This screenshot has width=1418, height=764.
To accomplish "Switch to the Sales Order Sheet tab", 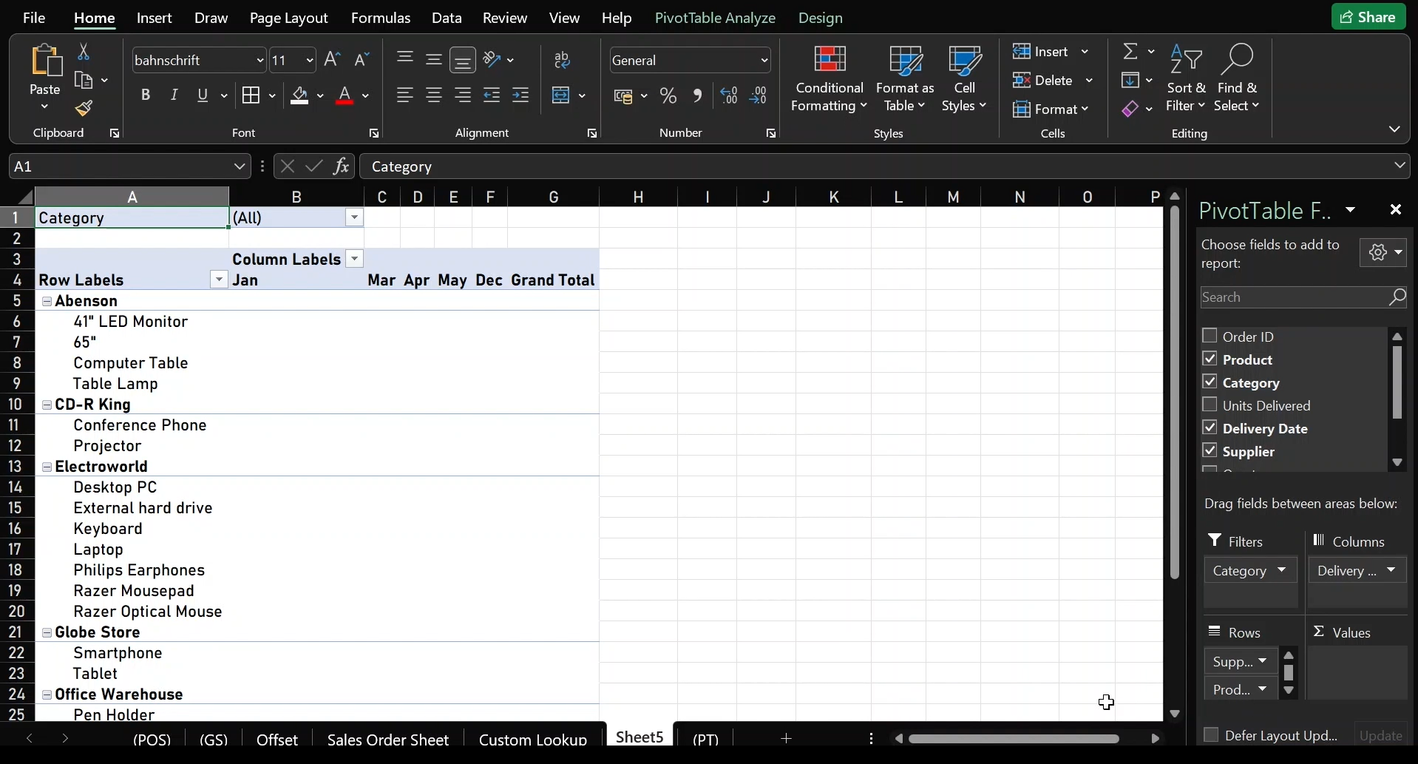I will coord(387,740).
